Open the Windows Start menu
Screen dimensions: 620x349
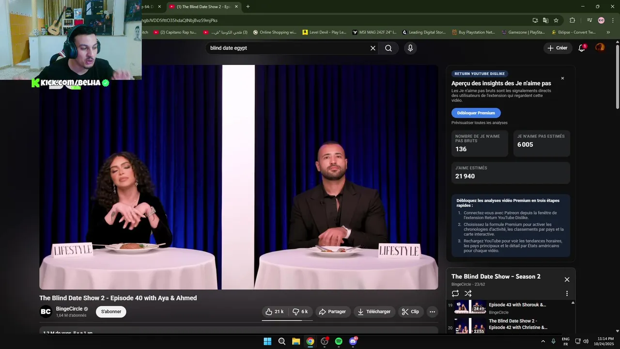point(267,341)
